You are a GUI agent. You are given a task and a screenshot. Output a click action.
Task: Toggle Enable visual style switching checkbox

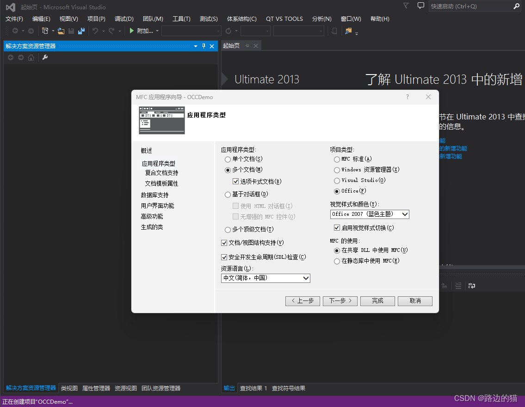[337, 228]
